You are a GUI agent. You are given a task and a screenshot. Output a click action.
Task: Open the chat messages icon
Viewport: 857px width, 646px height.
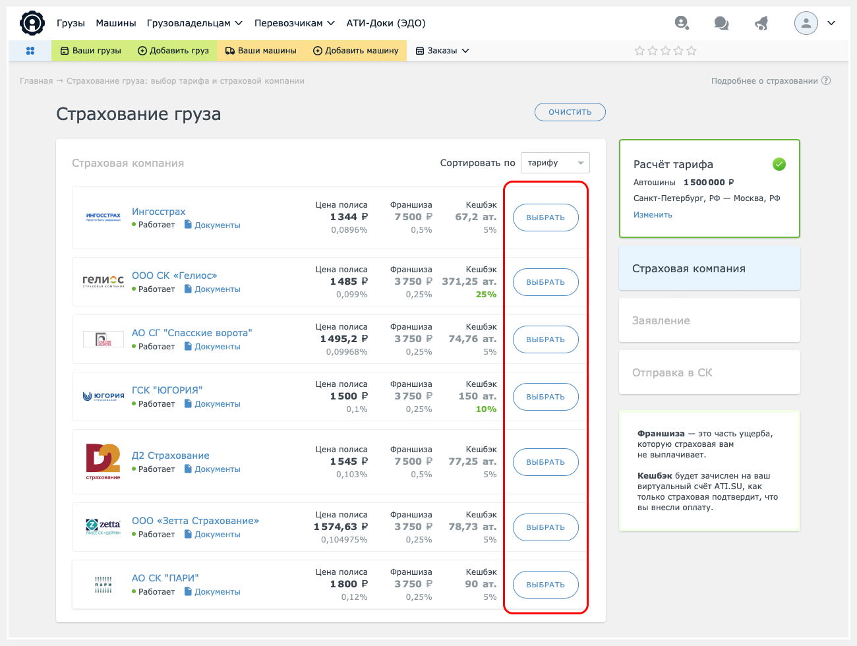[x=721, y=23]
